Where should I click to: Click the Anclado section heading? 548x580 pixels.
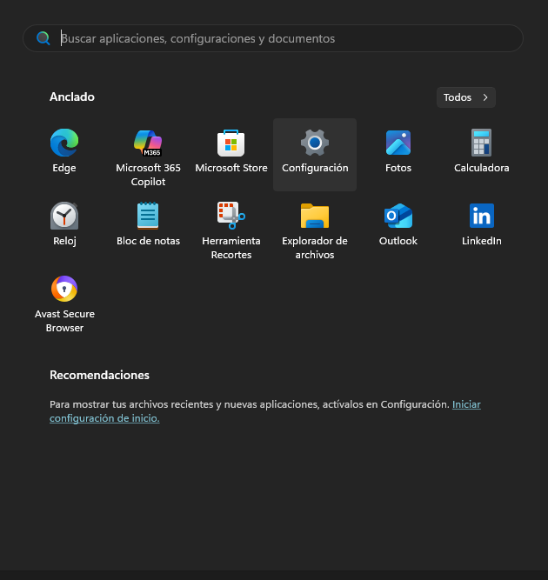click(x=72, y=97)
